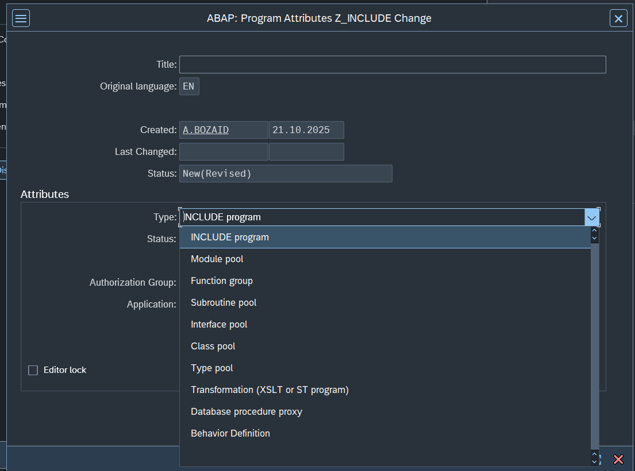Choose Module pool as program type
The image size is (635, 471).
217,259
